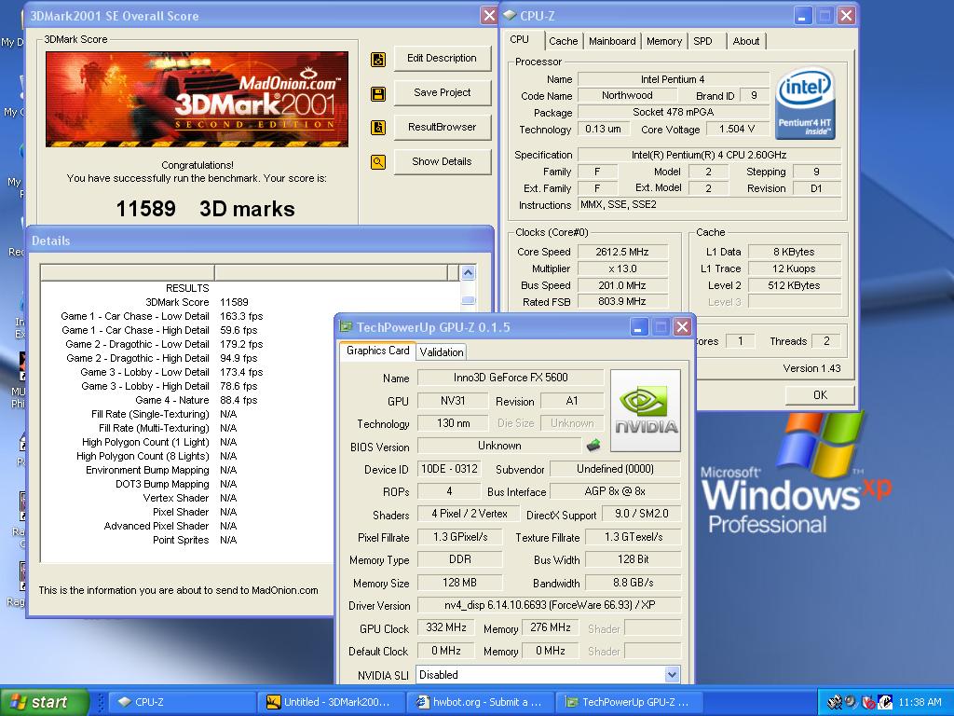Click the Game 3 - Lobby - Low Detail row
This screenshot has height=716, width=954.
pos(171,372)
